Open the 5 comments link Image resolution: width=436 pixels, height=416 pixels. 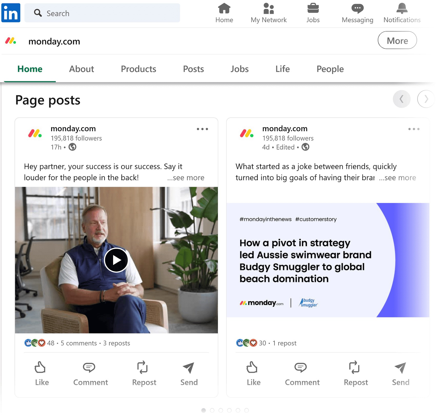click(78, 343)
